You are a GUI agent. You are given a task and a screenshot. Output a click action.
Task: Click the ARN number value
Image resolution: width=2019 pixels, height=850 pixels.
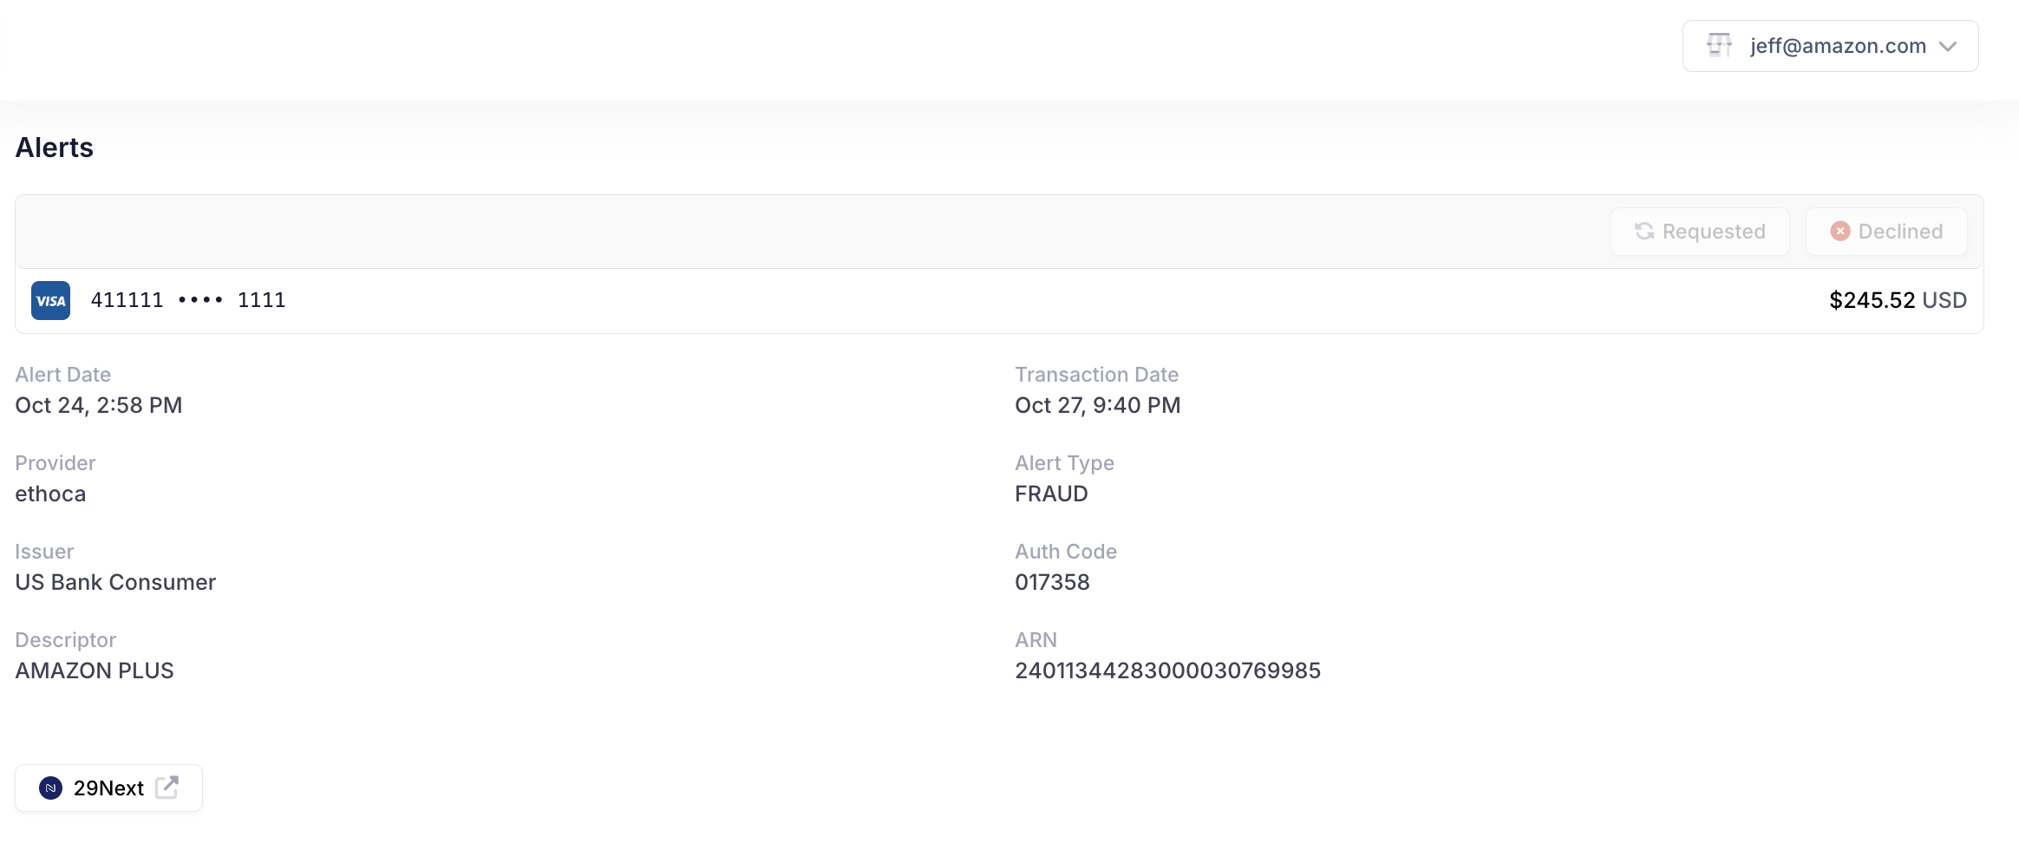1167,670
